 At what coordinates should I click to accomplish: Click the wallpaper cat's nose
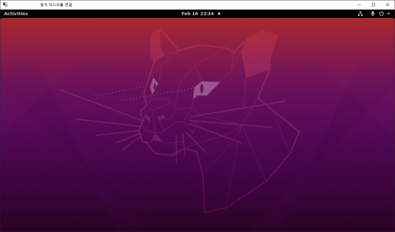tap(156, 138)
